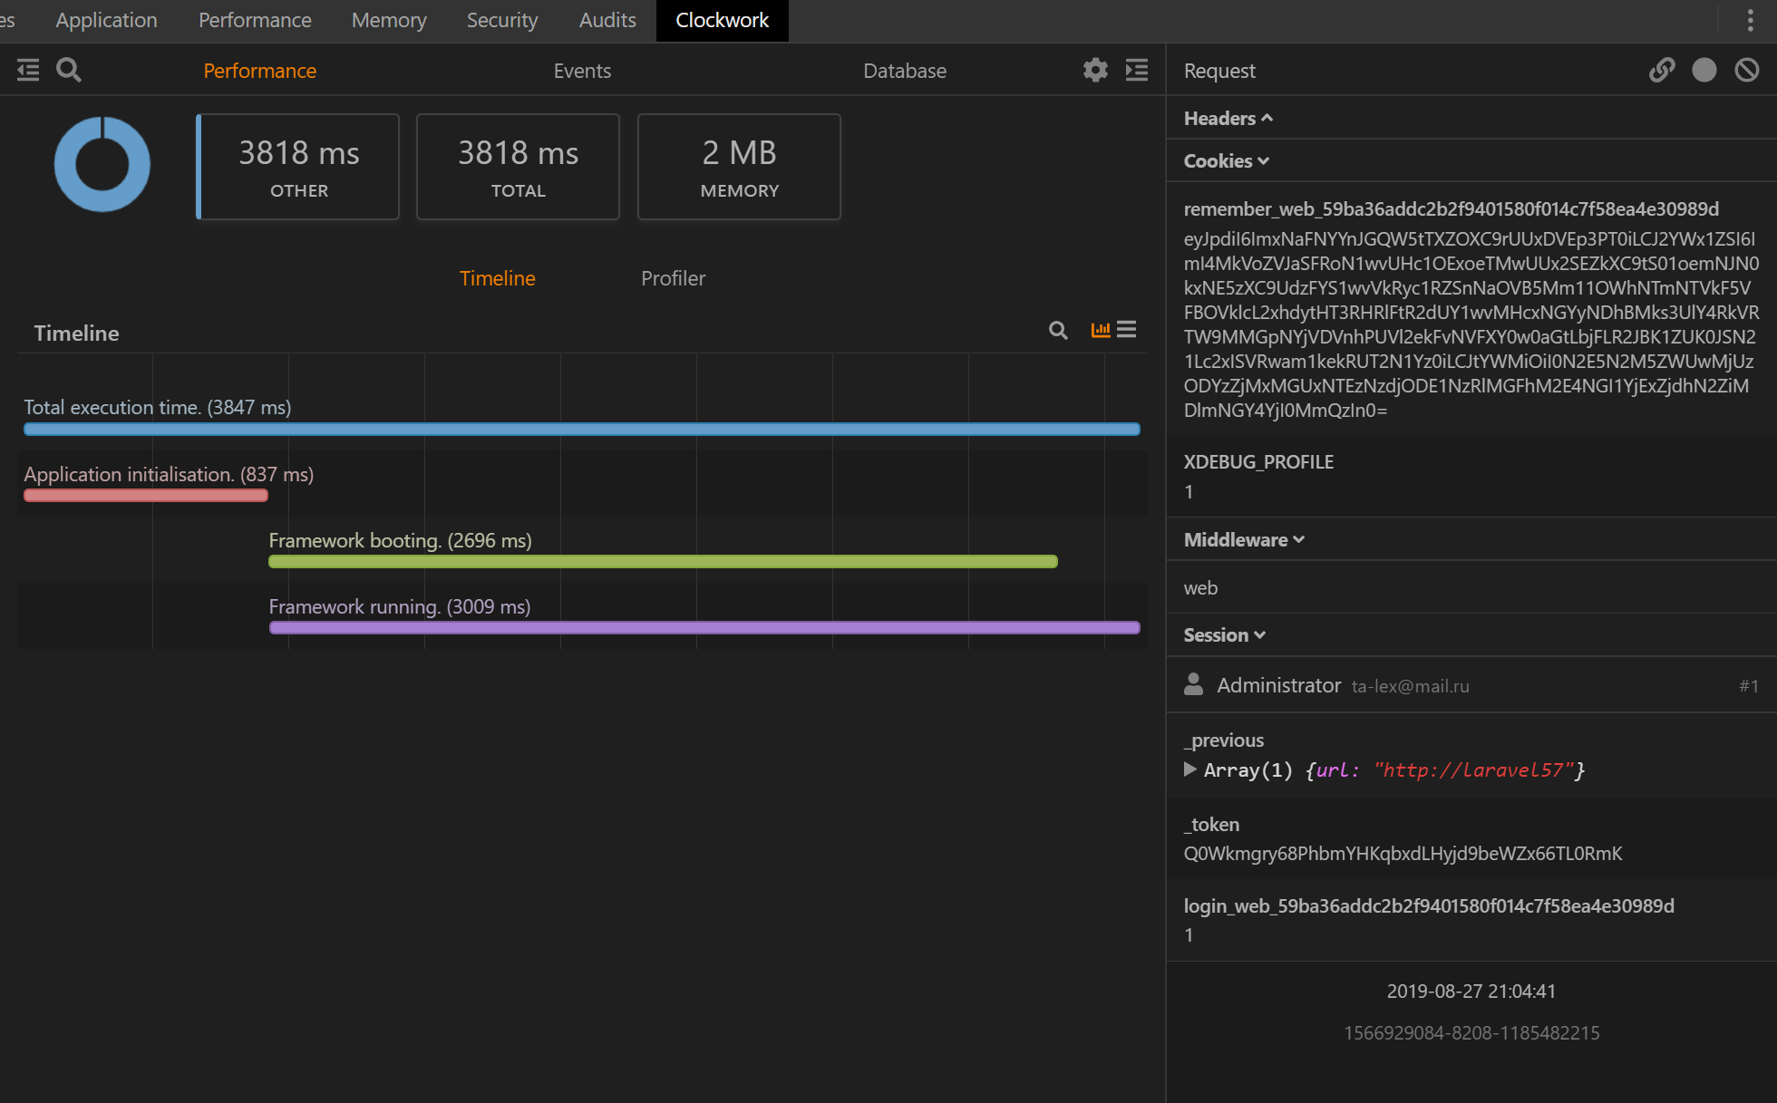Open the DevTools Audits tab
The height and width of the screenshot is (1103, 1777).
607,20
